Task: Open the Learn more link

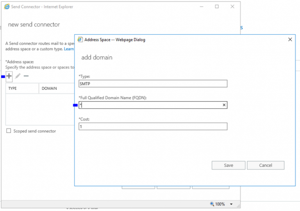Action: click(x=69, y=49)
